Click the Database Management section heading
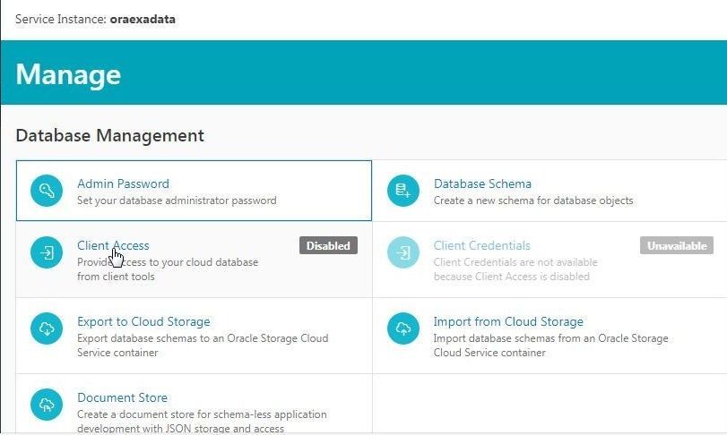This screenshot has height=435, width=727. [110, 135]
